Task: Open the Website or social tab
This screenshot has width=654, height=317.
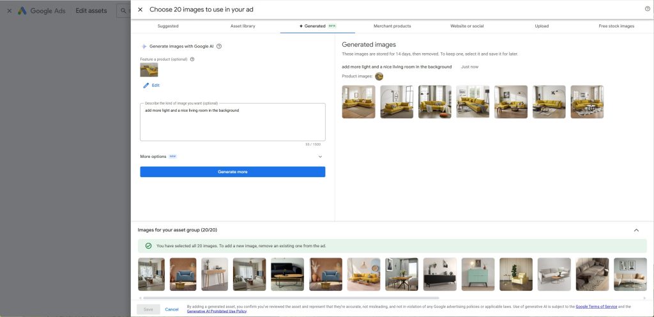Action: [x=467, y=26]
